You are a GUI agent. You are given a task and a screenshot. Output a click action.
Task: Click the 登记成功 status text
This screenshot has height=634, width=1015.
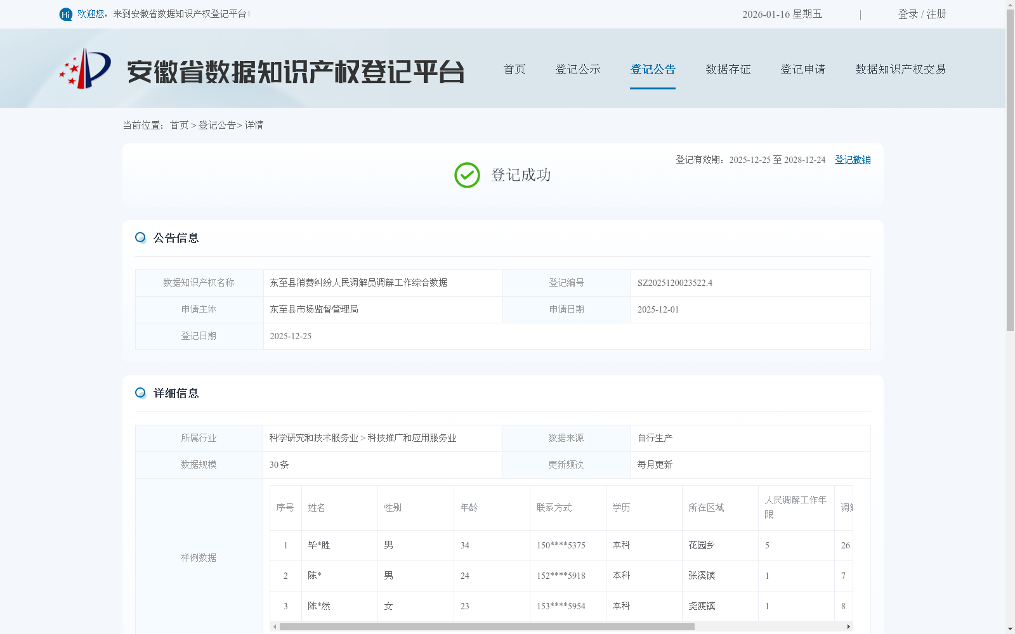[x=521, y=175]
